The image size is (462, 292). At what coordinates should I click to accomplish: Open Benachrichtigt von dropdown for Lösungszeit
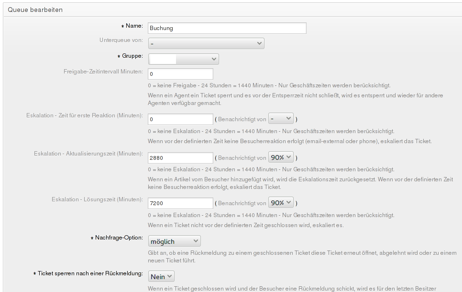point(281,203)
